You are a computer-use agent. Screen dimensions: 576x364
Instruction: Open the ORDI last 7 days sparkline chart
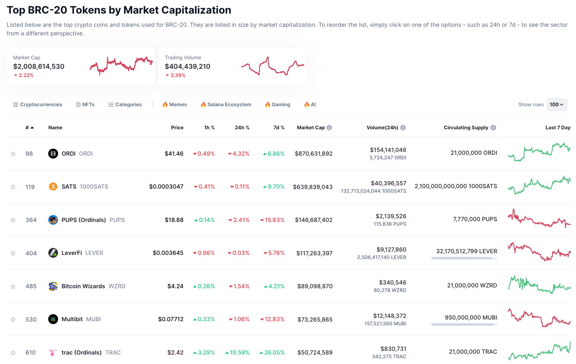click(539, 152)
